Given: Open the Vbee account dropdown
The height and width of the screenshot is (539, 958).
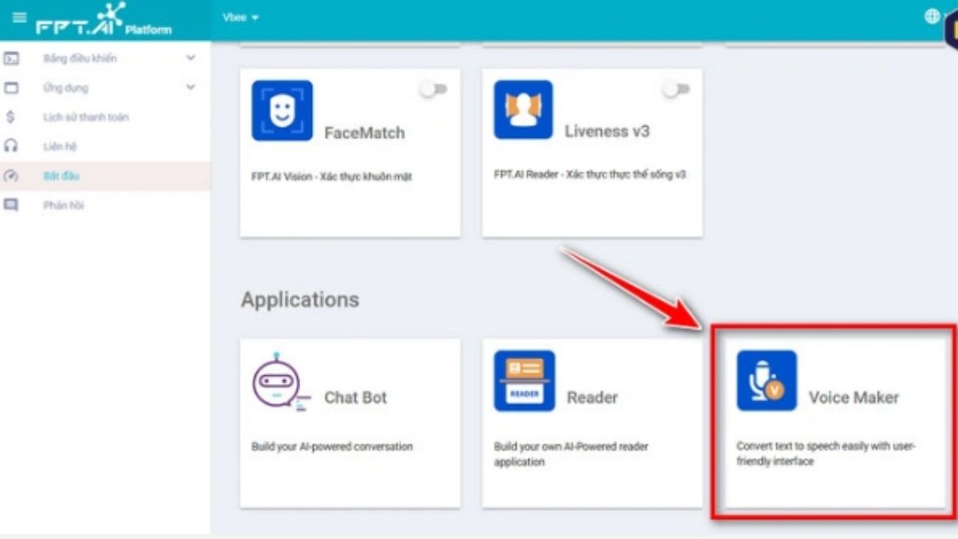Looking at the screenshot, I should 240,18.
